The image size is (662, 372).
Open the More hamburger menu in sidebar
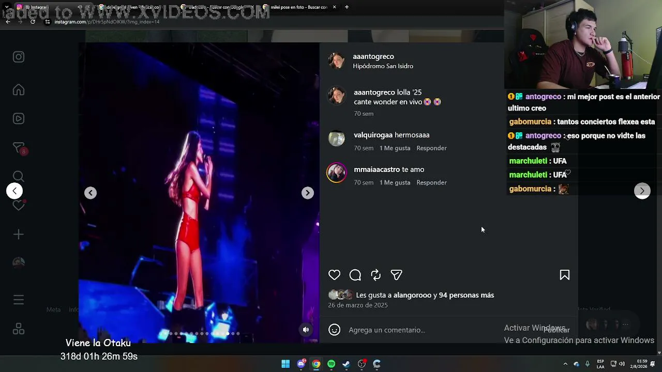pos(19,300)
